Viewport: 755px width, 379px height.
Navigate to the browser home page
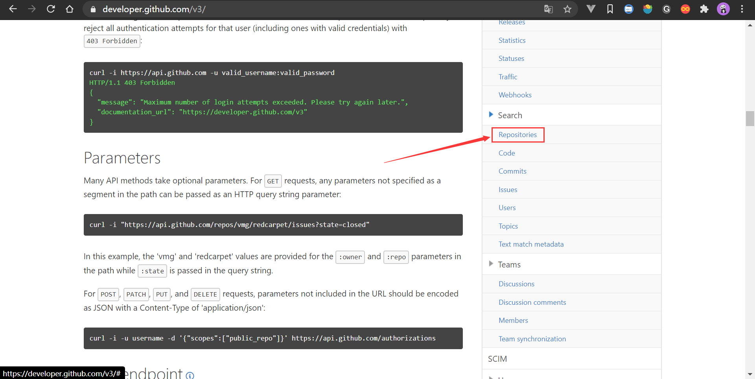(70, 9)
